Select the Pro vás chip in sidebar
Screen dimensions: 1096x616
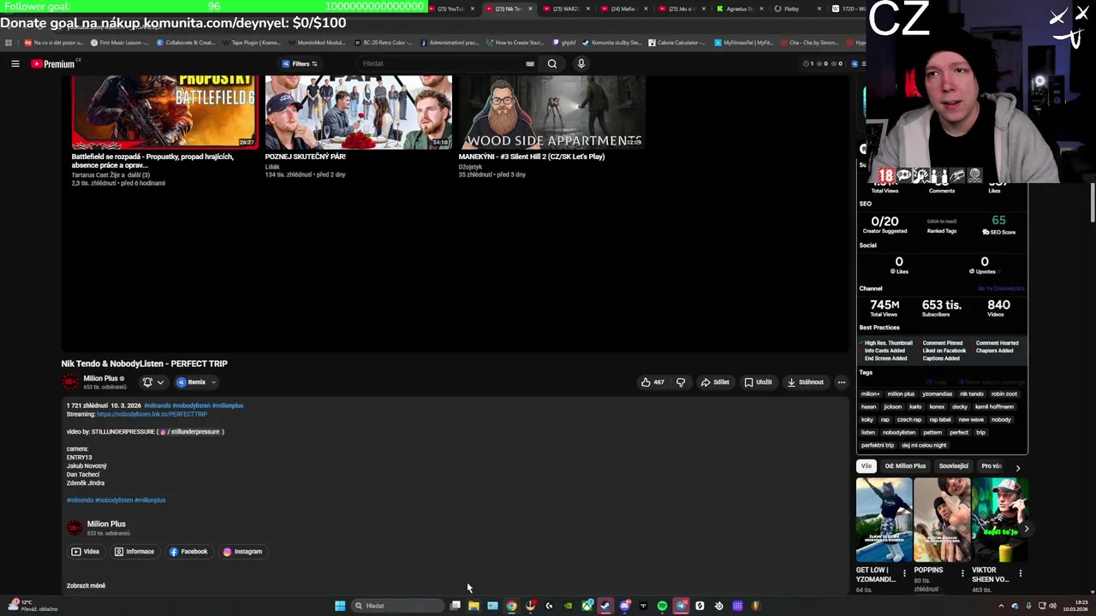pyautogui.click(x=992, y=466)
